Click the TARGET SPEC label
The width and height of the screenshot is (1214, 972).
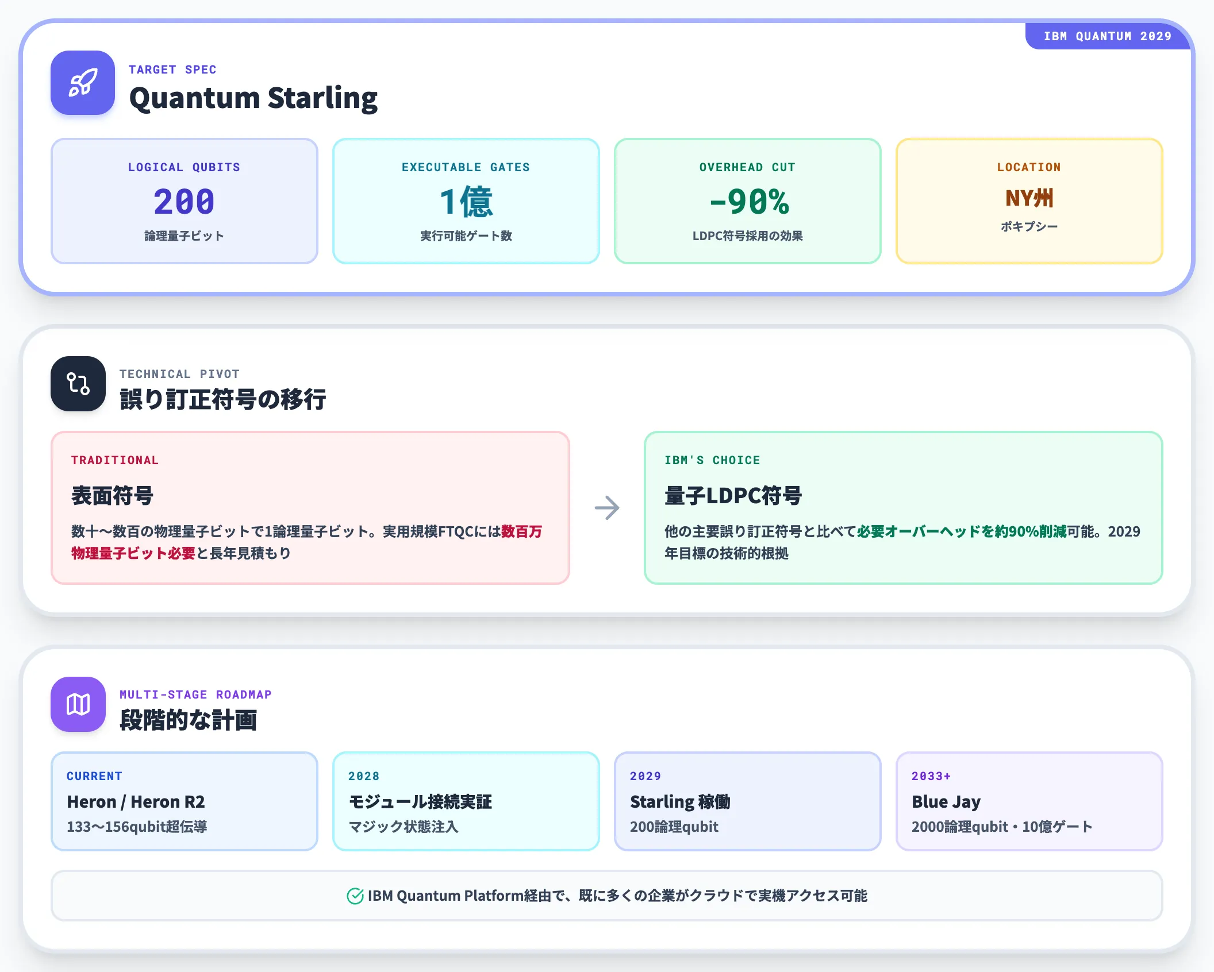pos(172,70)
